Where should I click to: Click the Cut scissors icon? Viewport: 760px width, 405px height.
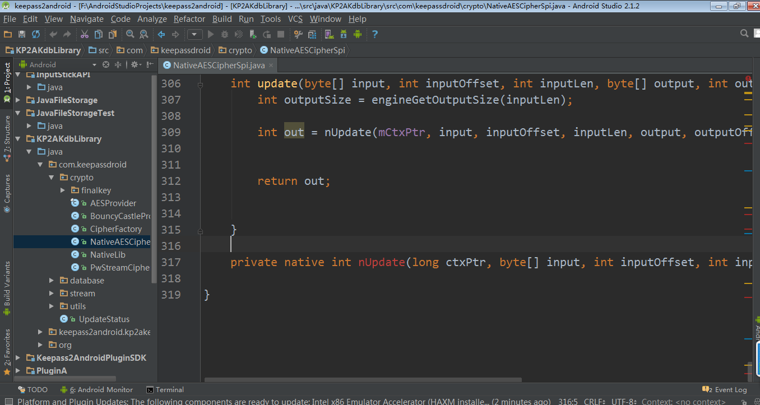pyautogui.click(x=84, y=34)
